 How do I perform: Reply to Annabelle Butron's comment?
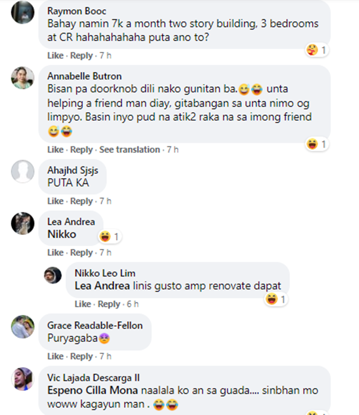(81, 150)
